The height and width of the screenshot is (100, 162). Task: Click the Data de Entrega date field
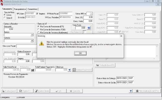[122, 78]
